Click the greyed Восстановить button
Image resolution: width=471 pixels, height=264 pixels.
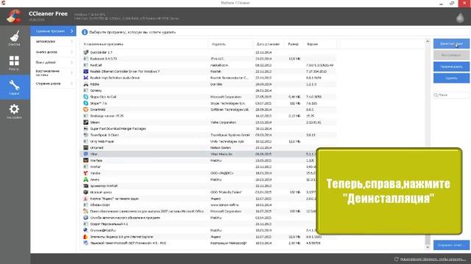[x=451, y=55]
